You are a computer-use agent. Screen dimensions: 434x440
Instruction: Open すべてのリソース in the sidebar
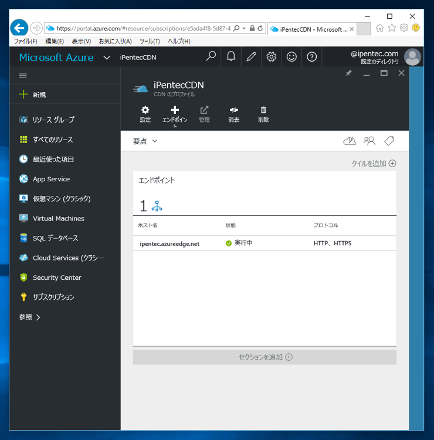[x=65, y=140]
